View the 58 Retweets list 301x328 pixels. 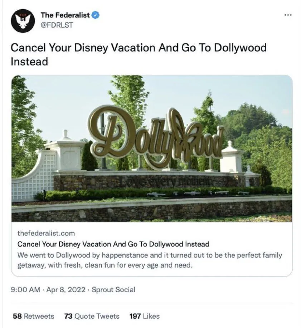[33, 316]
